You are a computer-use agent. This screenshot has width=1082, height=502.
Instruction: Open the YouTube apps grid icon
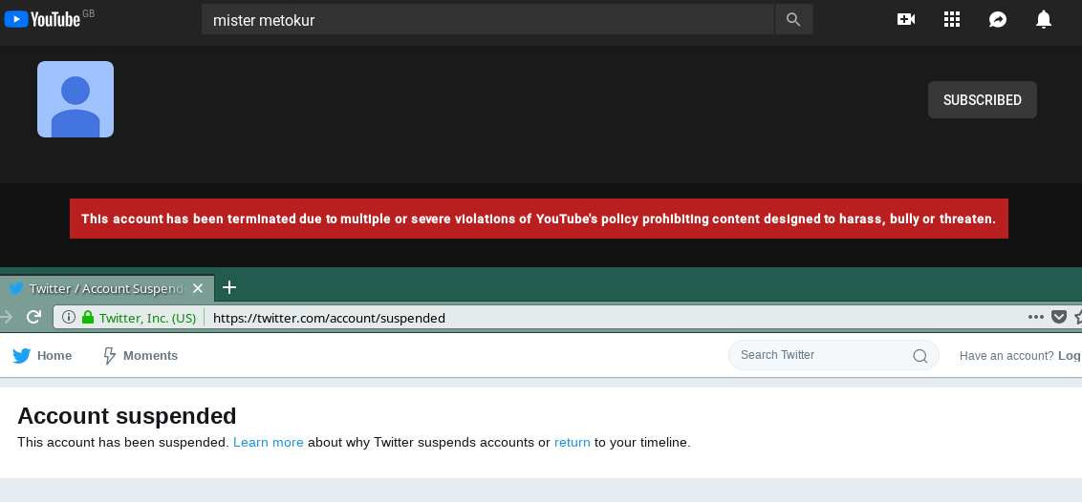coord(952,19)
